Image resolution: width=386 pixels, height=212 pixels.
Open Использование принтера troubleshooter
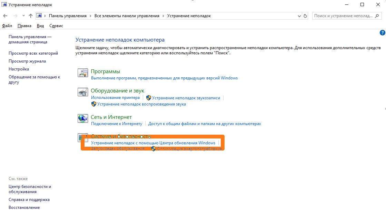click(x=115, y=98)
